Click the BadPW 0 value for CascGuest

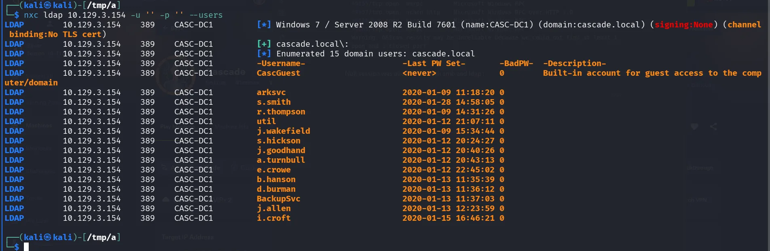(x=502, y=73)
